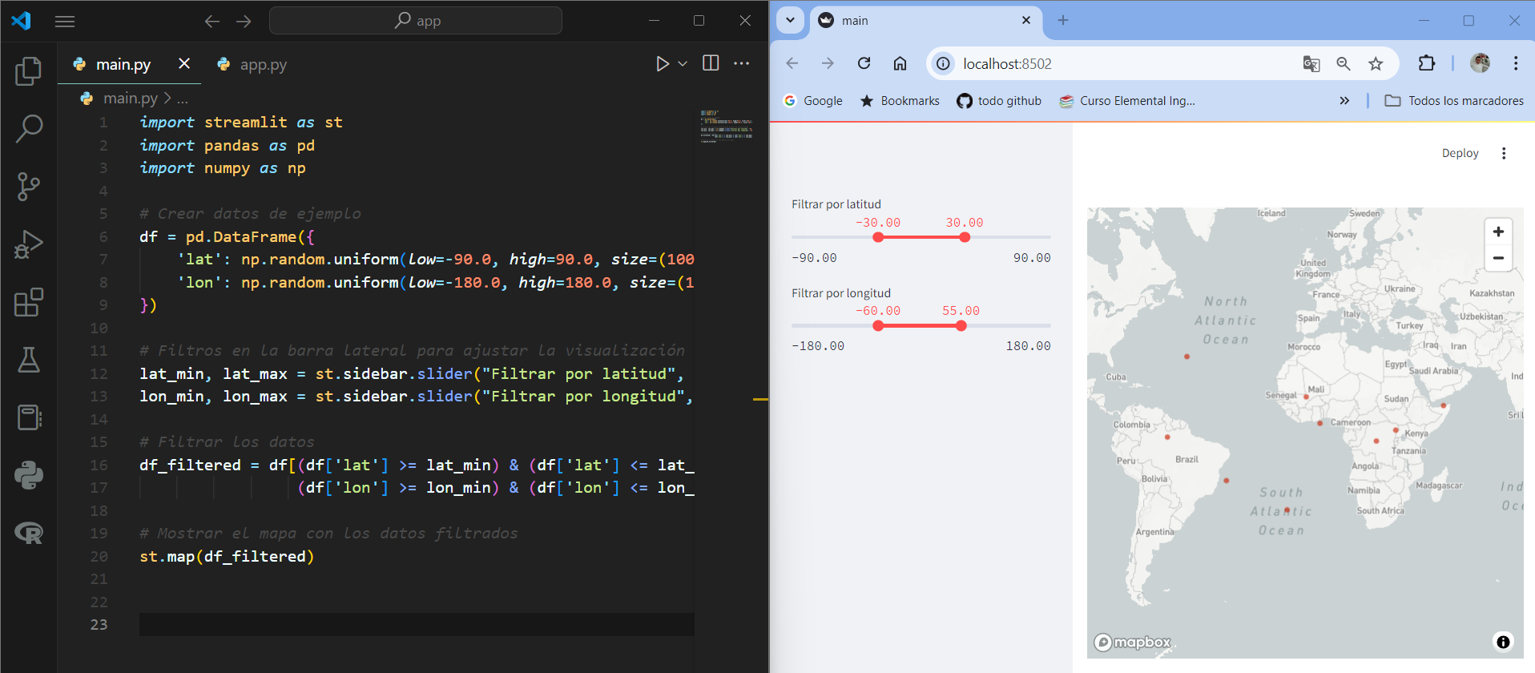
Task: Zoom in on the map
Action: pos(1498,232)
